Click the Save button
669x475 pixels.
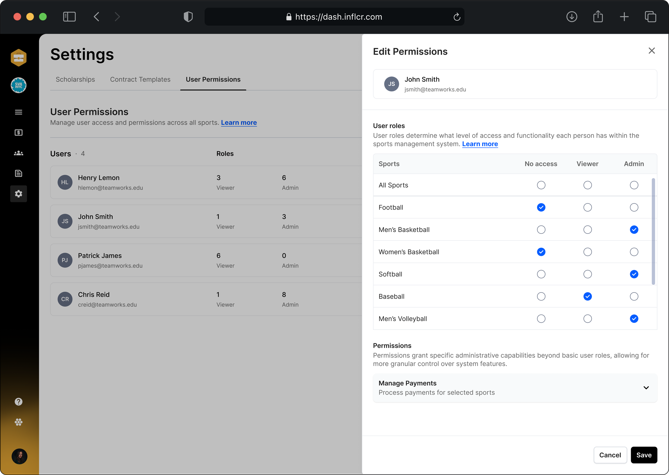point(644,455)
